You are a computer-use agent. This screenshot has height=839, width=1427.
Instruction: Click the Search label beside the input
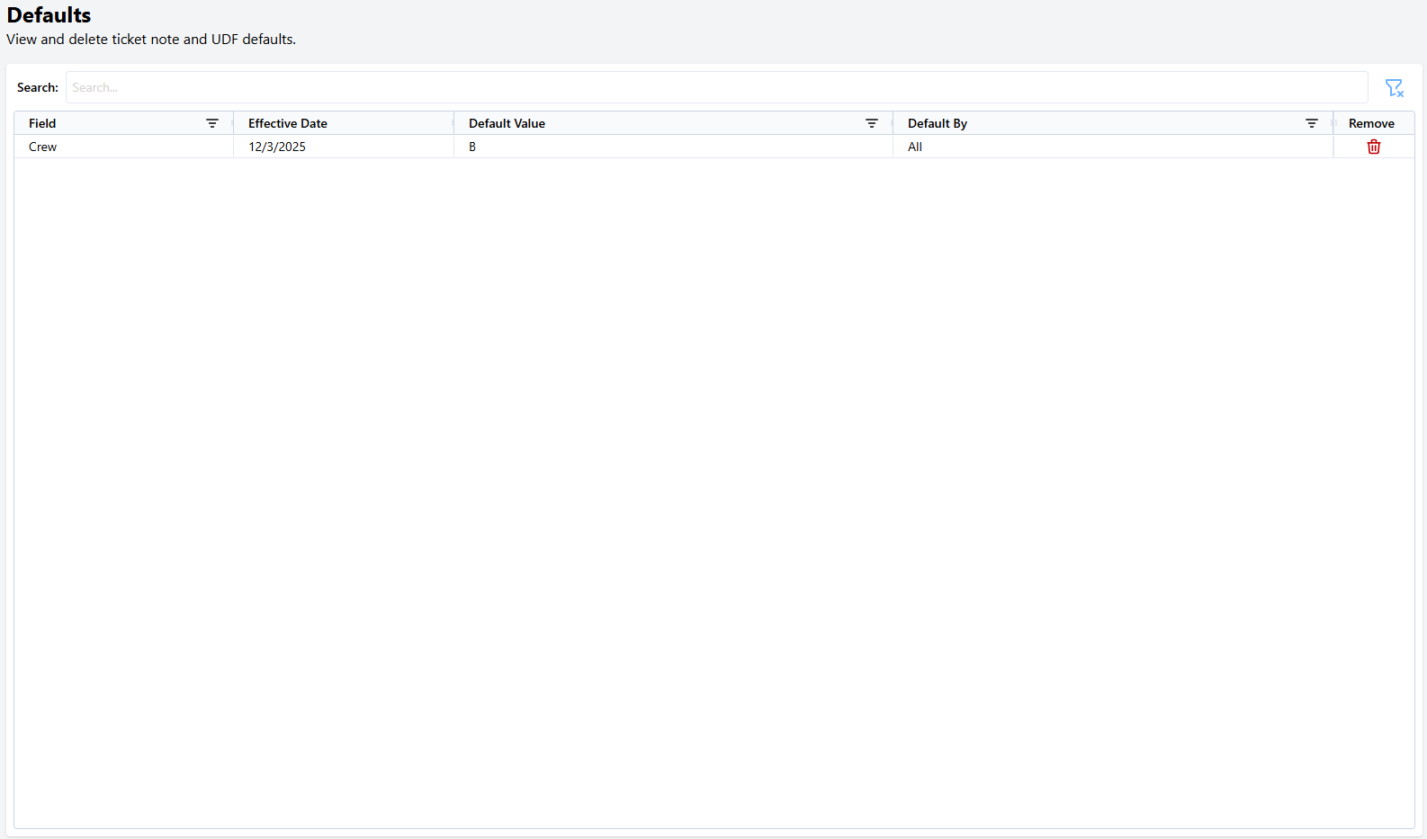[x=38, y=87]
